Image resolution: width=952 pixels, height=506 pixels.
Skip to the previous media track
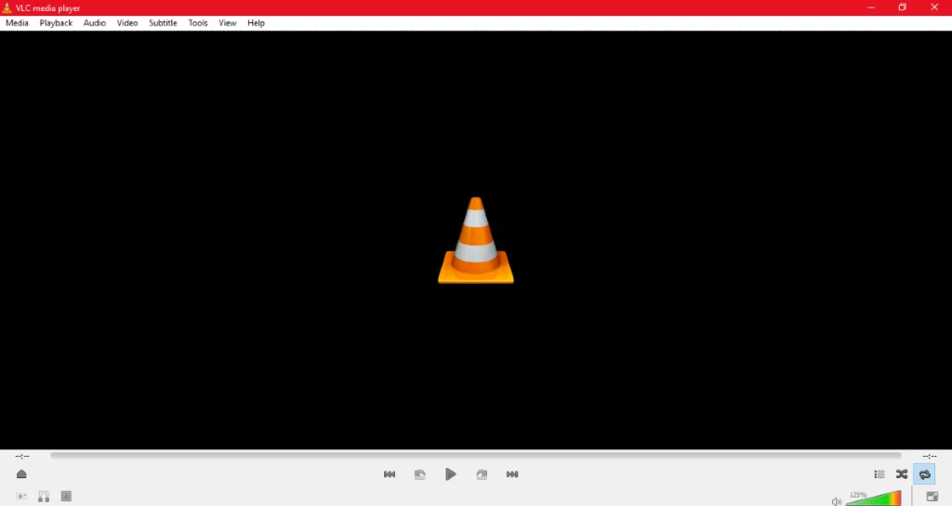point(390,474)
